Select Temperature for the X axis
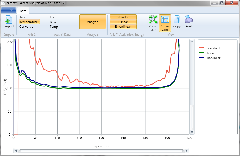 coord(29,22)
